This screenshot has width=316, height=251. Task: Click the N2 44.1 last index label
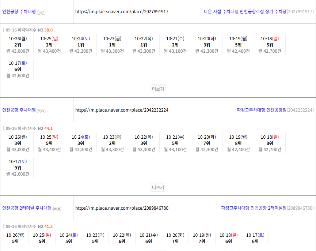tap(29, 128)
